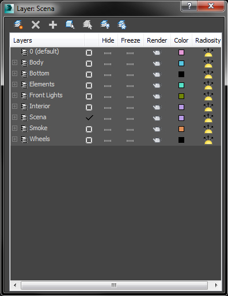Toggle hide state of Front Lights layer
The width and height of the screenshot is (228, 296).
[108, 97]
